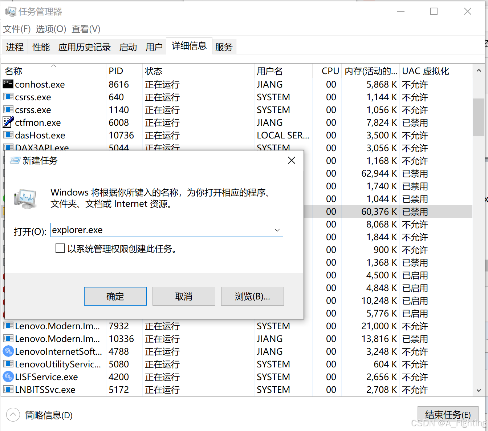Viewport: 488px width, 431px height.
Task: Click the LenovoUtilityServic... process icon
Action: 8,364
